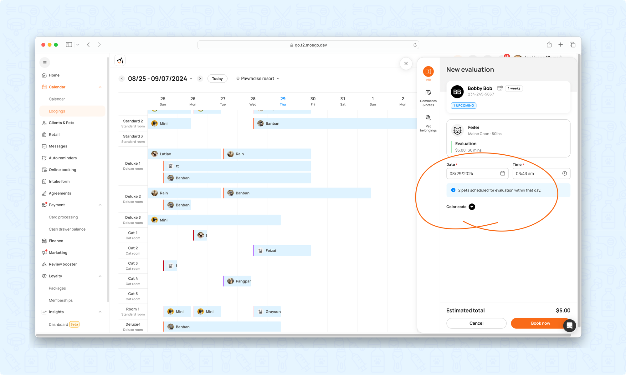Click the Book now button
Screen dimensions: 626x375
[540, 323]
